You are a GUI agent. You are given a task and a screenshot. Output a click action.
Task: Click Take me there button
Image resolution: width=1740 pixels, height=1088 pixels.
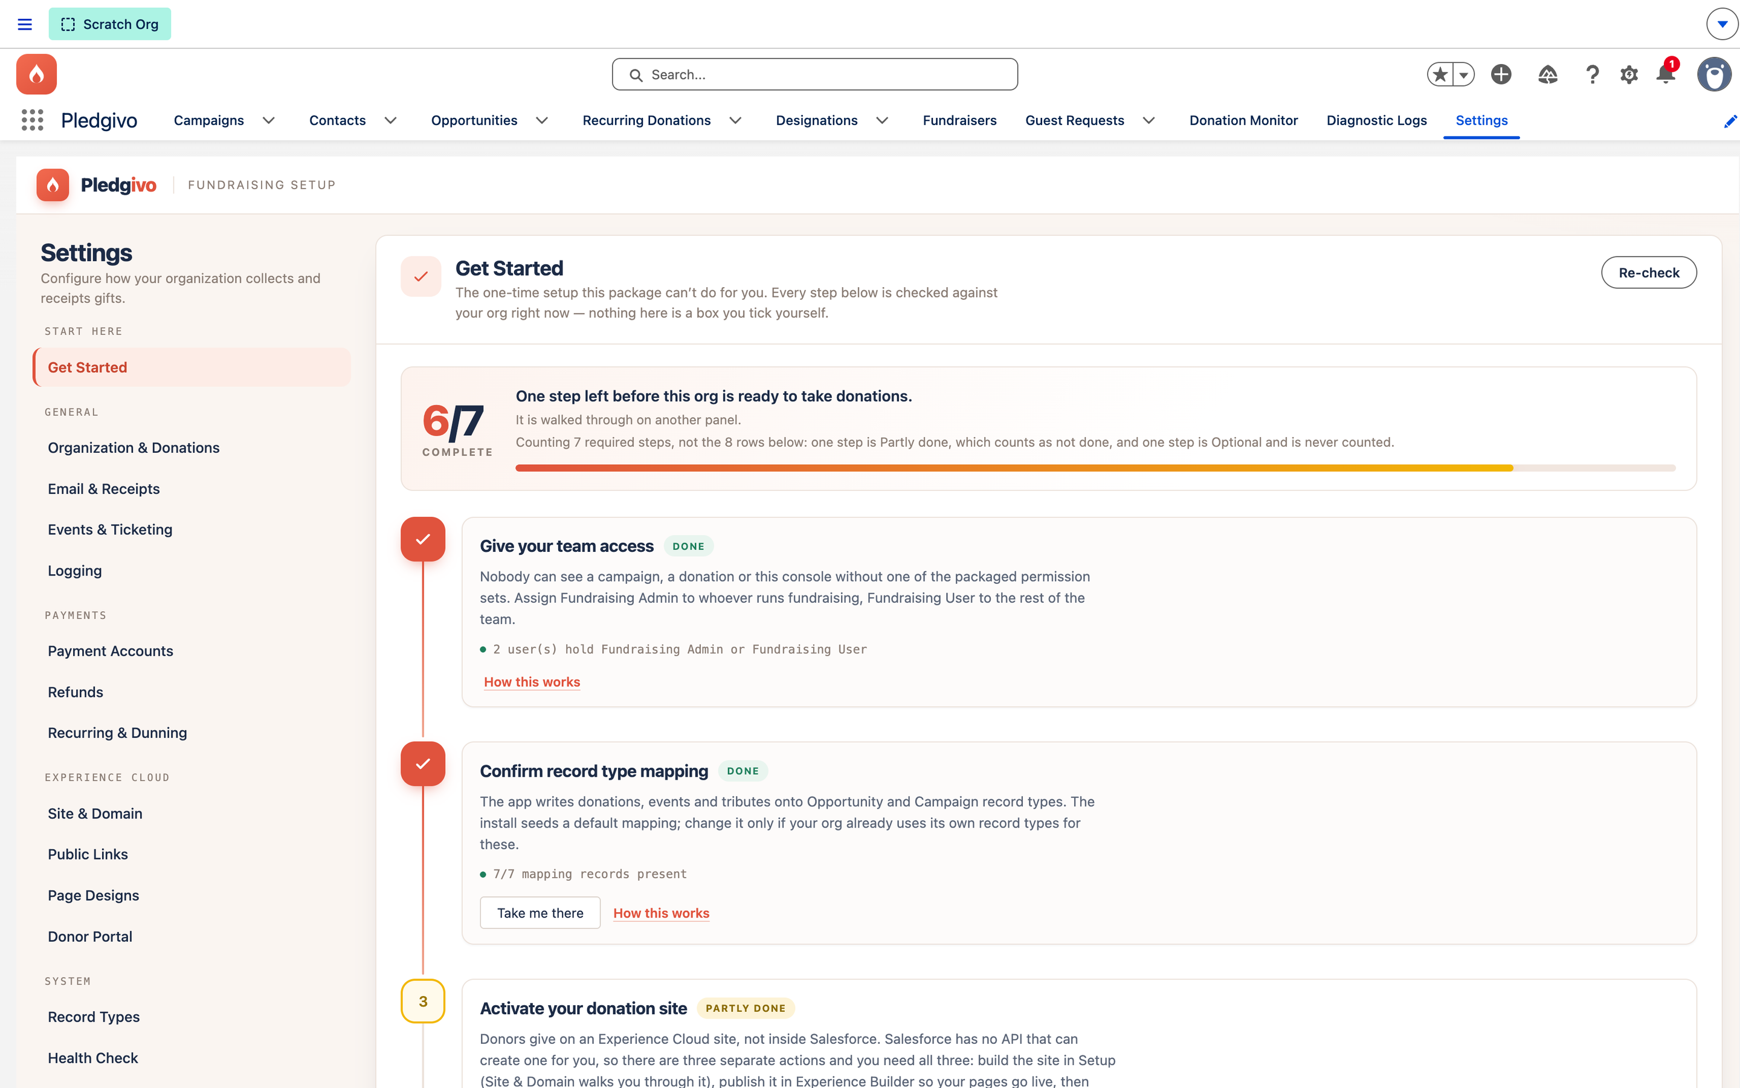540,913
